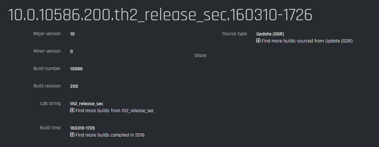The height and width of the screenshot is (147, 379).
Task: Click the Build time label
Action: [x=50, y=128]
